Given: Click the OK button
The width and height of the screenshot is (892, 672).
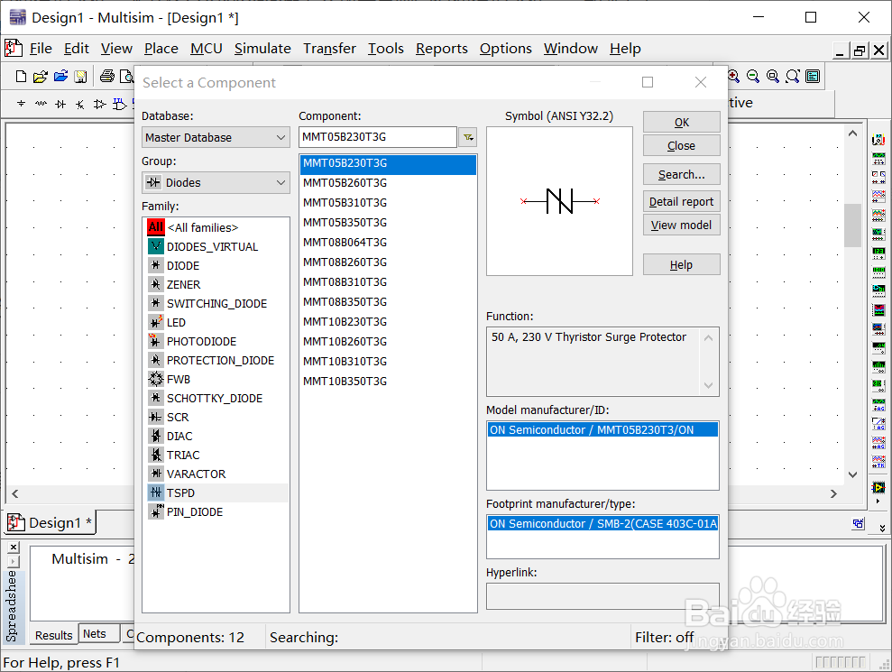Looking at the screenshot, I should click(682, 123).
